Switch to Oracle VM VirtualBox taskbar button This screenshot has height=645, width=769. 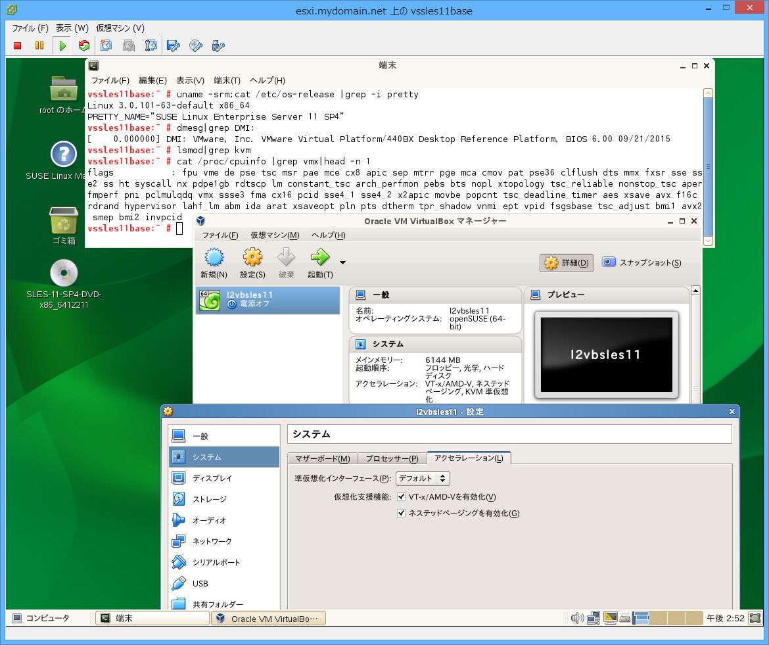269,618
